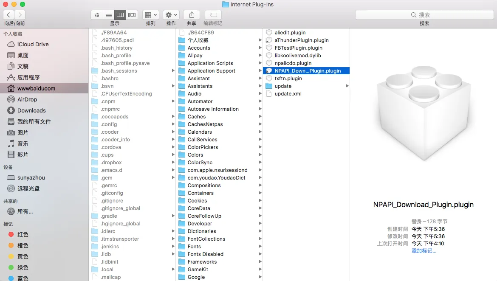Click the share toolbar button
Viewport: 497px width, 281px height.
coord(192,15)
